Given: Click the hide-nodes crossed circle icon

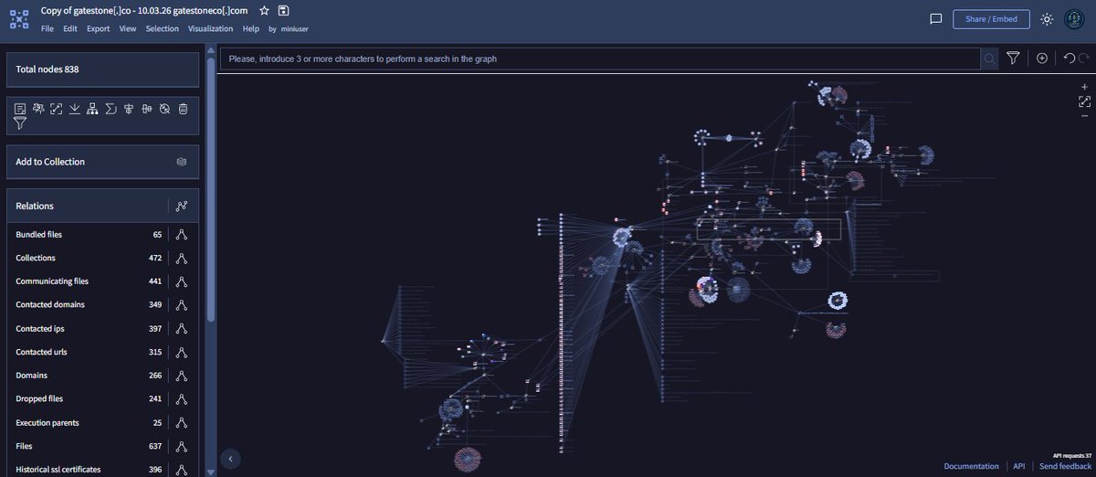Looking at the screenshot, I should [164, 109].
